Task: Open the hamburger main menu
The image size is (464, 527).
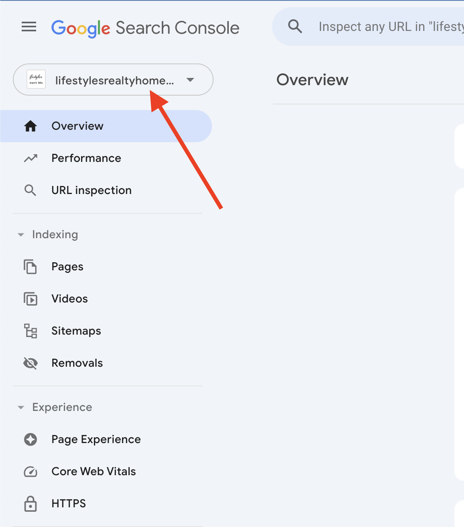Action: 29,27
